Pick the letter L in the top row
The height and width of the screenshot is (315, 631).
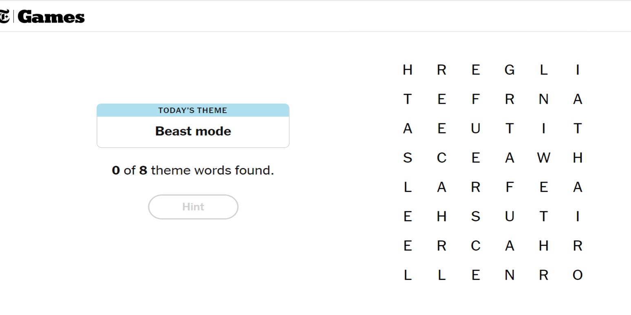(x=543, y=70)
